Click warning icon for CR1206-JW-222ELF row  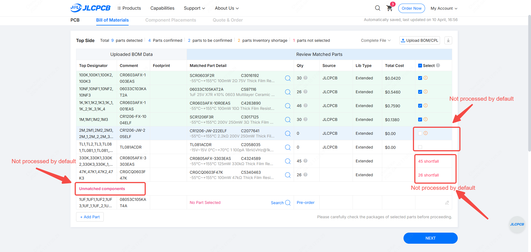pos(426,133)
